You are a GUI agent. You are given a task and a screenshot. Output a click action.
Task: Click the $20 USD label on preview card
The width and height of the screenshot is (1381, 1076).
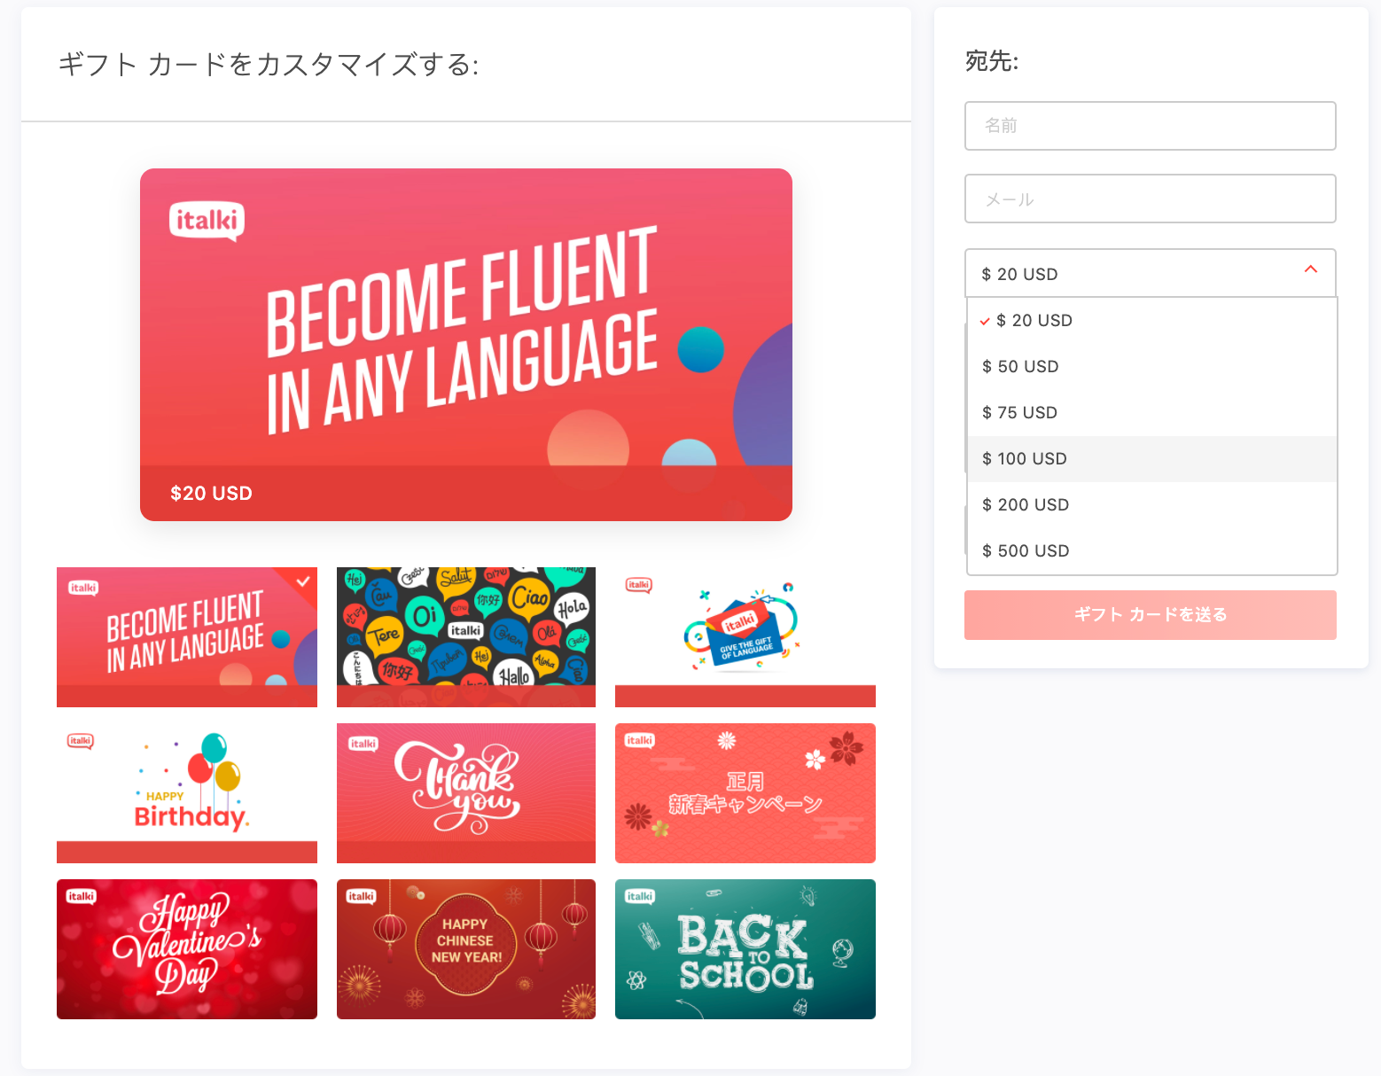[211, 494]
